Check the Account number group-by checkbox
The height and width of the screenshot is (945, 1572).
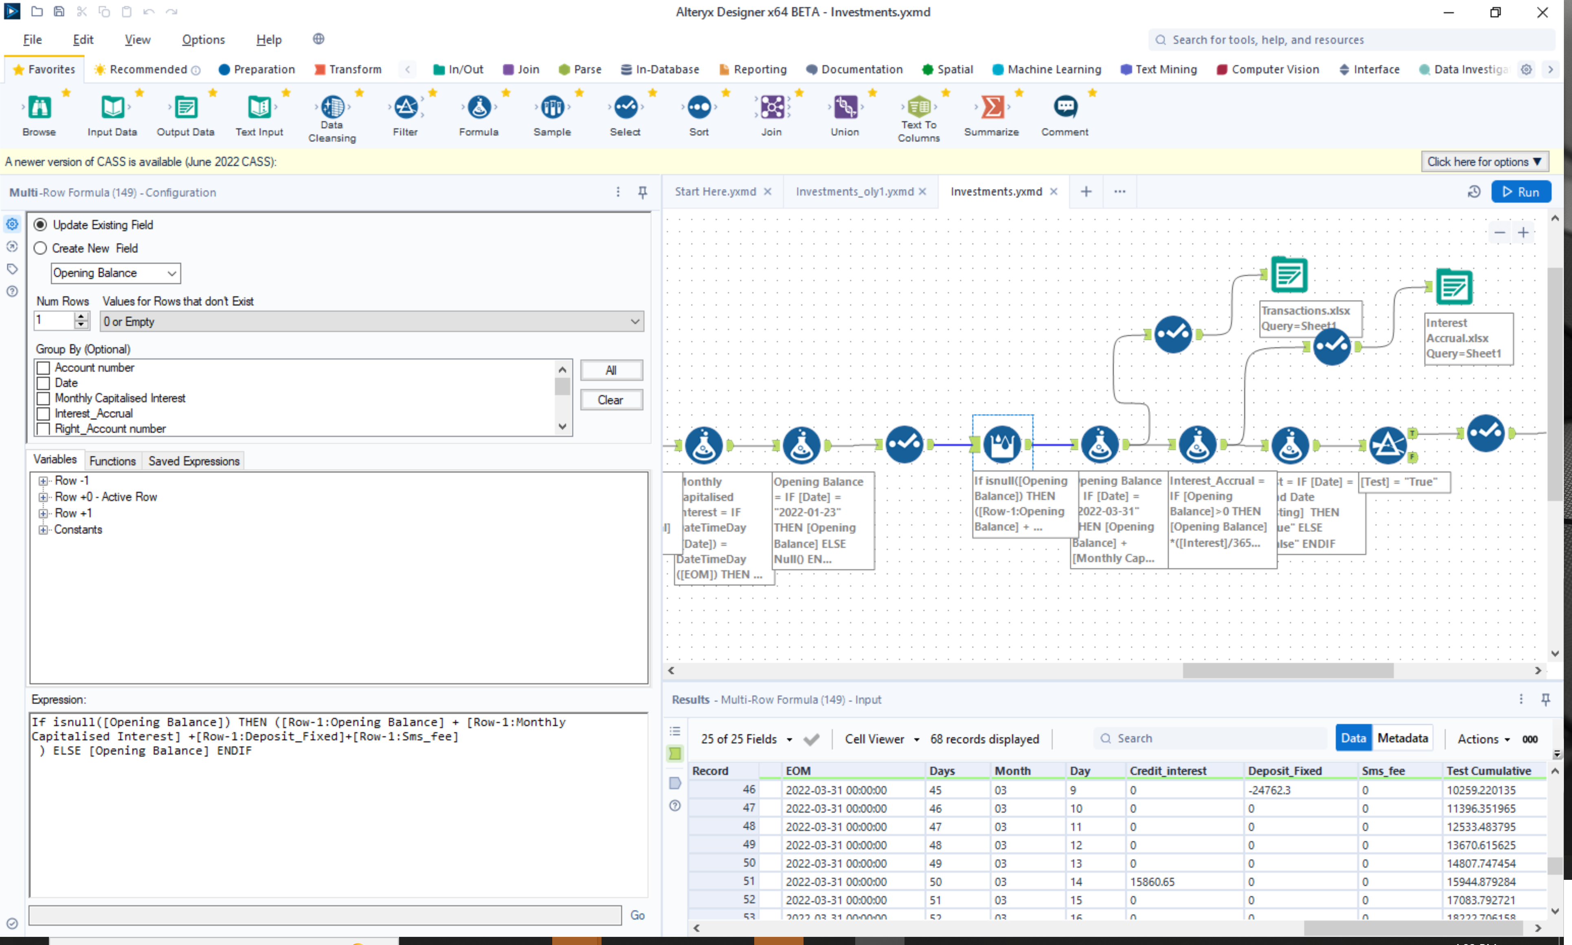43,367
